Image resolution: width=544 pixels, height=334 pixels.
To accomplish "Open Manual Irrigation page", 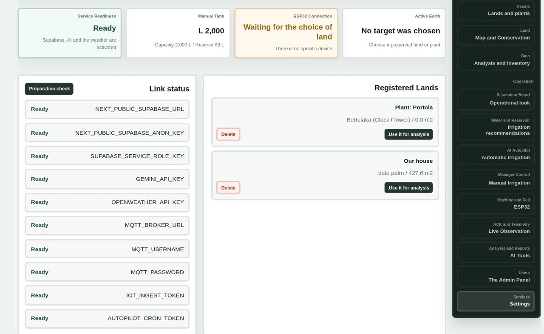I will pos(496,179).
